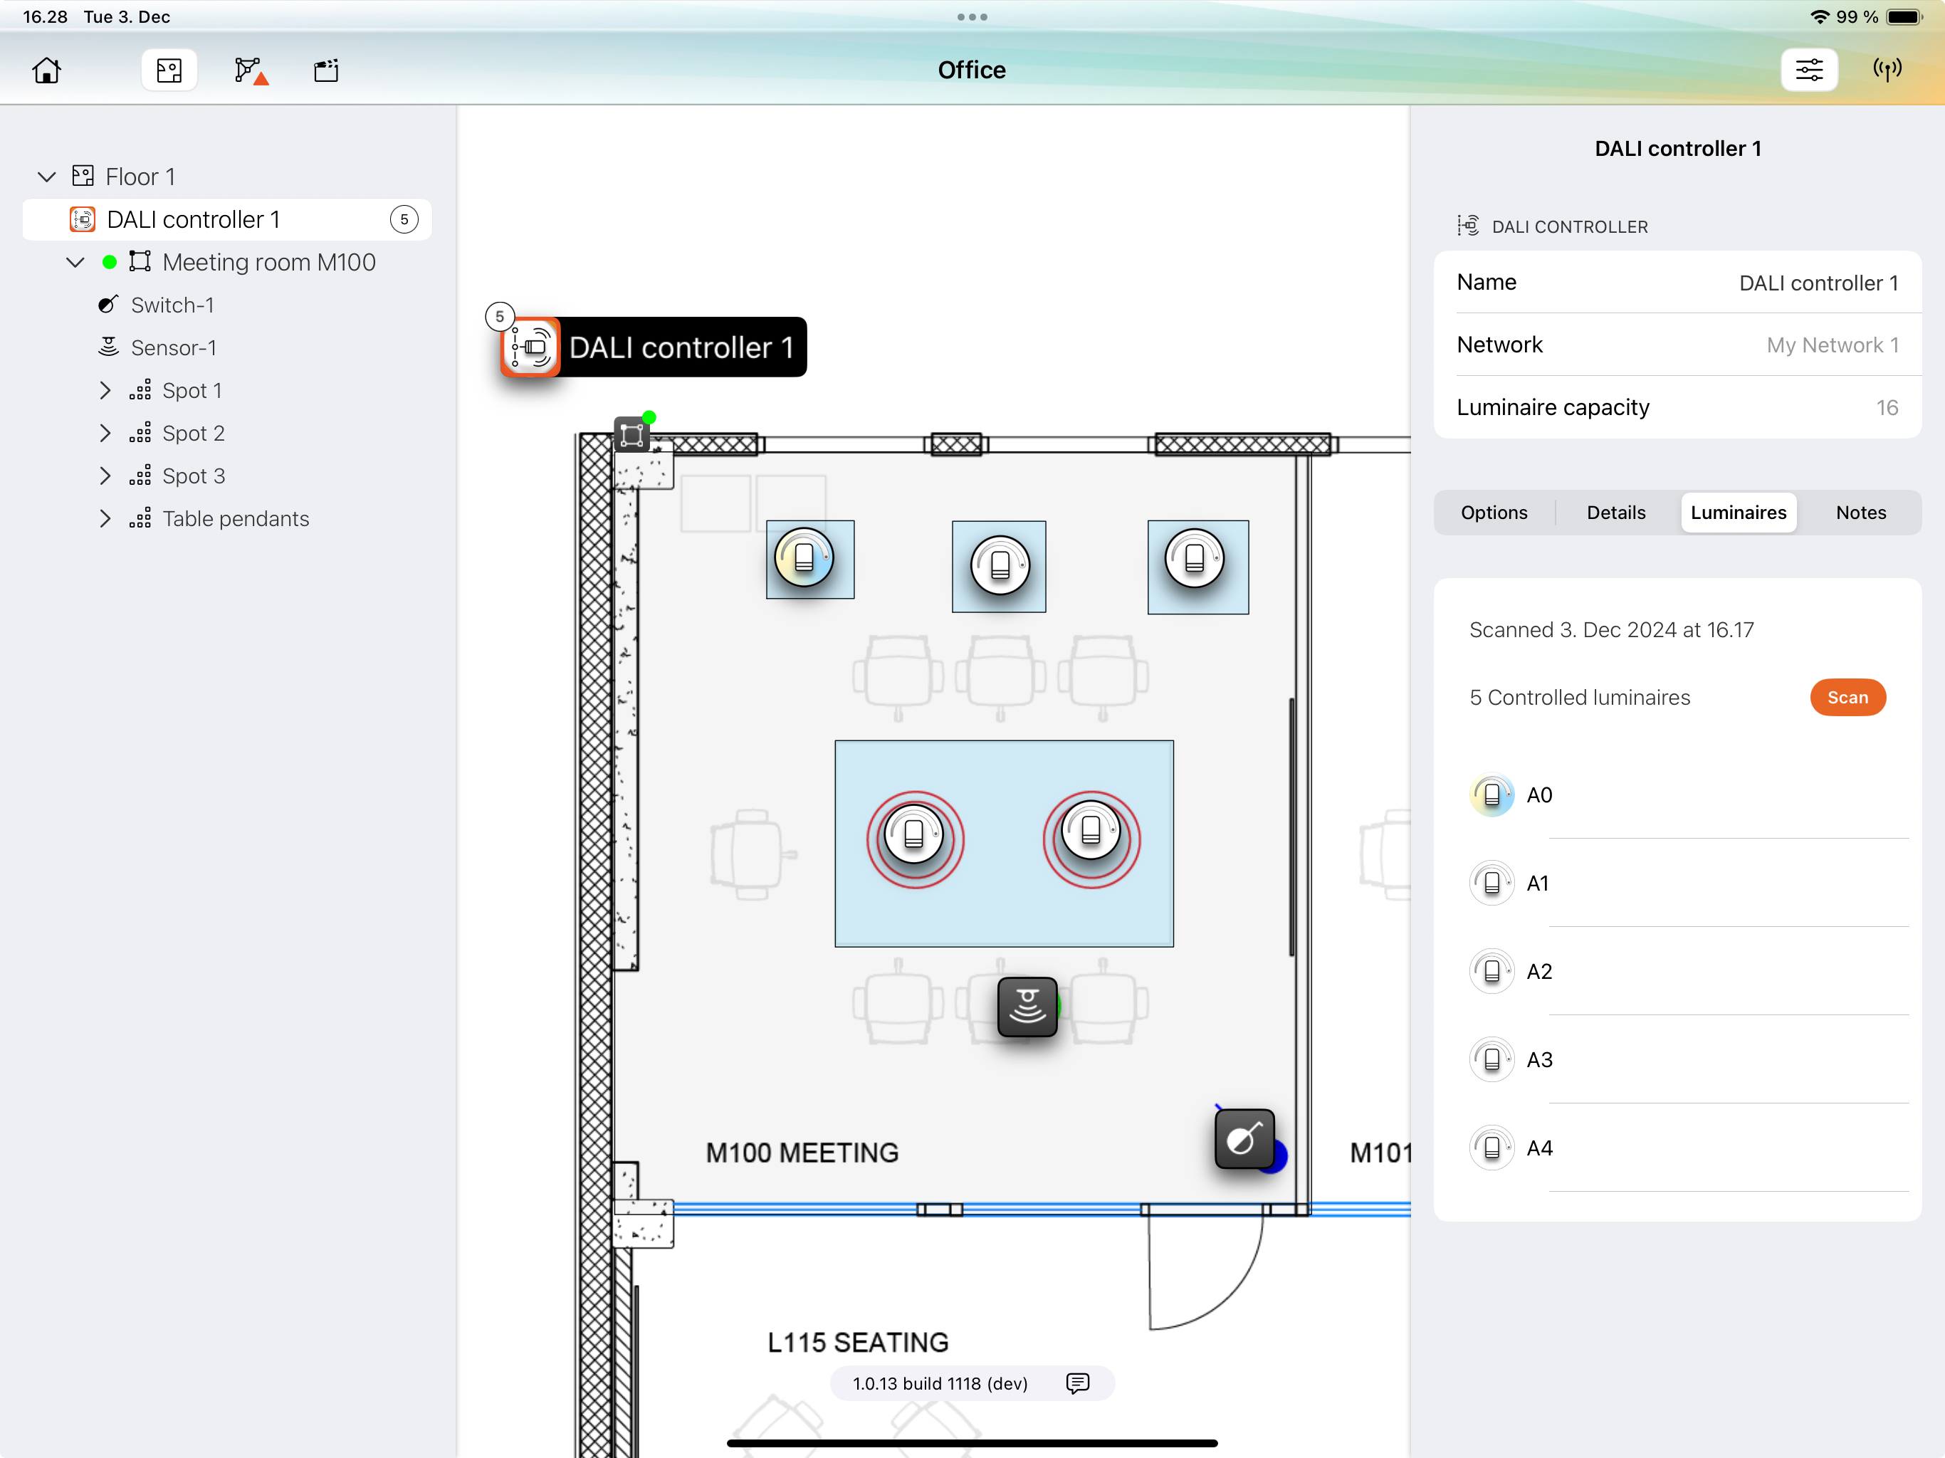This screenshot has width=1945, height=1458.
Task: Expand the Spot 1 group
Action: point(105,390)
